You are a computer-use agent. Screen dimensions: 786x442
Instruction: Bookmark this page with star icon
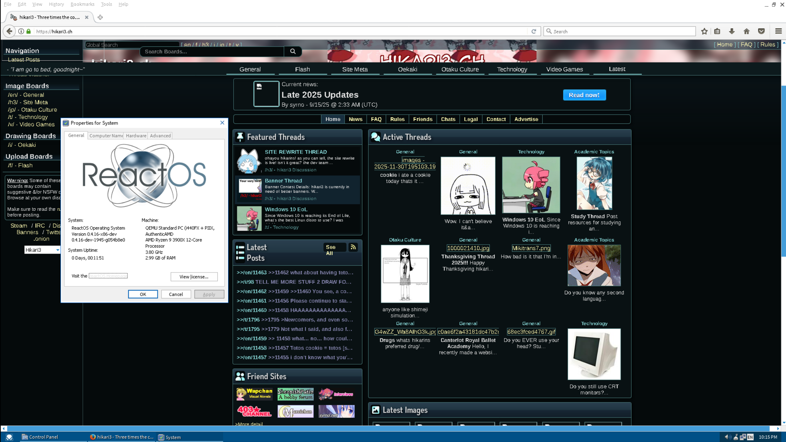(x=704, y=31)
